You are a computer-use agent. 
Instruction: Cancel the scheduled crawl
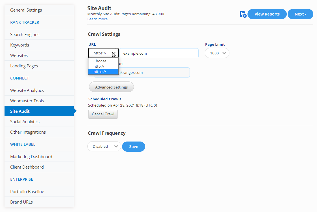[x=103, y=114]
